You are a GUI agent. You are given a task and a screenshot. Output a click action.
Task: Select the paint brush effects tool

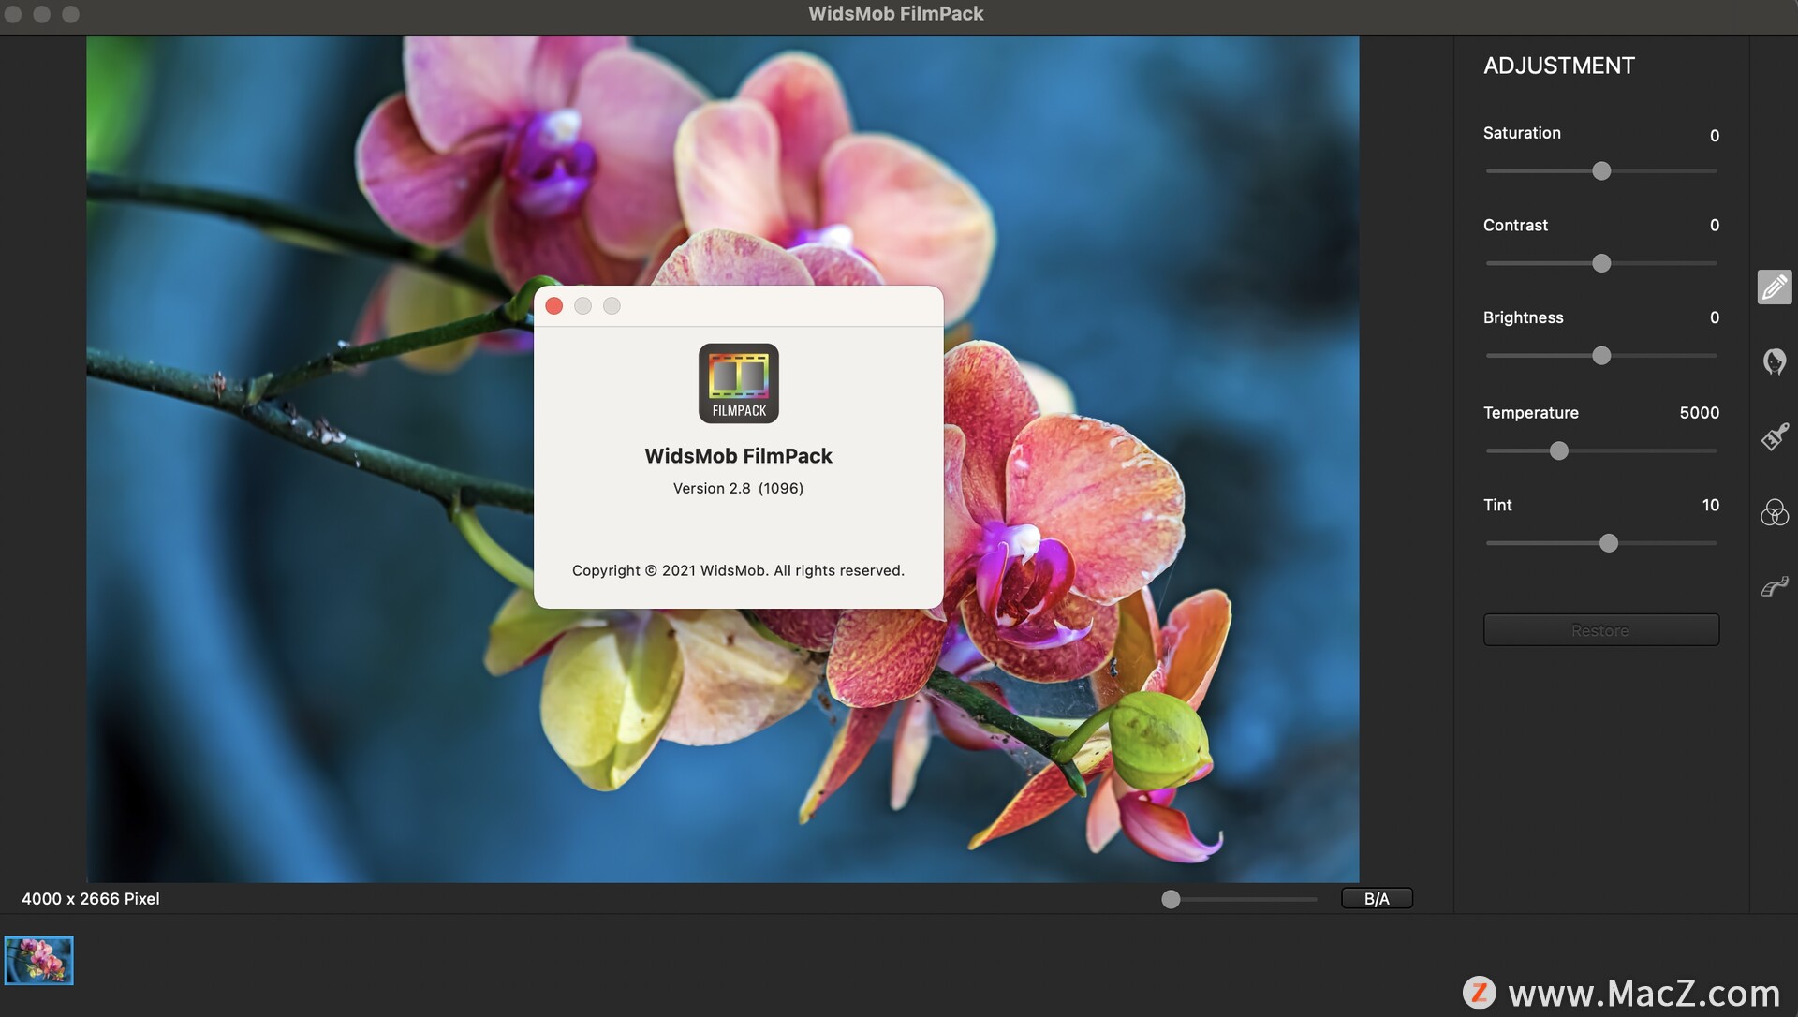point(1775,436)
